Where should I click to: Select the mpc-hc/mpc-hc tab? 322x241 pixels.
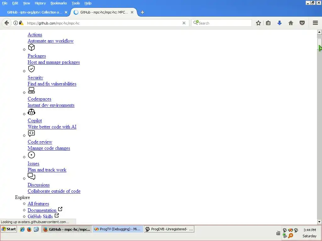(x=104, y=12)
